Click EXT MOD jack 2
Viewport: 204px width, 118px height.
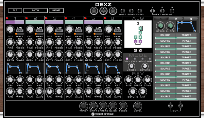pos(162,11)
